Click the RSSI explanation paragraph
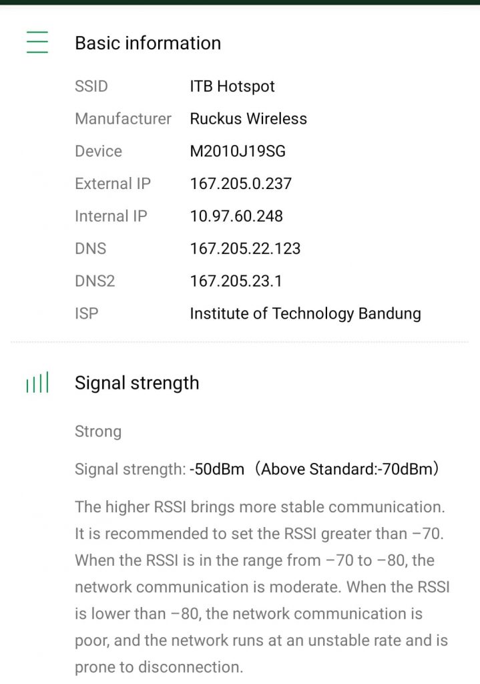The height and width of the screenshot is (684, 480). pos(262,587)
